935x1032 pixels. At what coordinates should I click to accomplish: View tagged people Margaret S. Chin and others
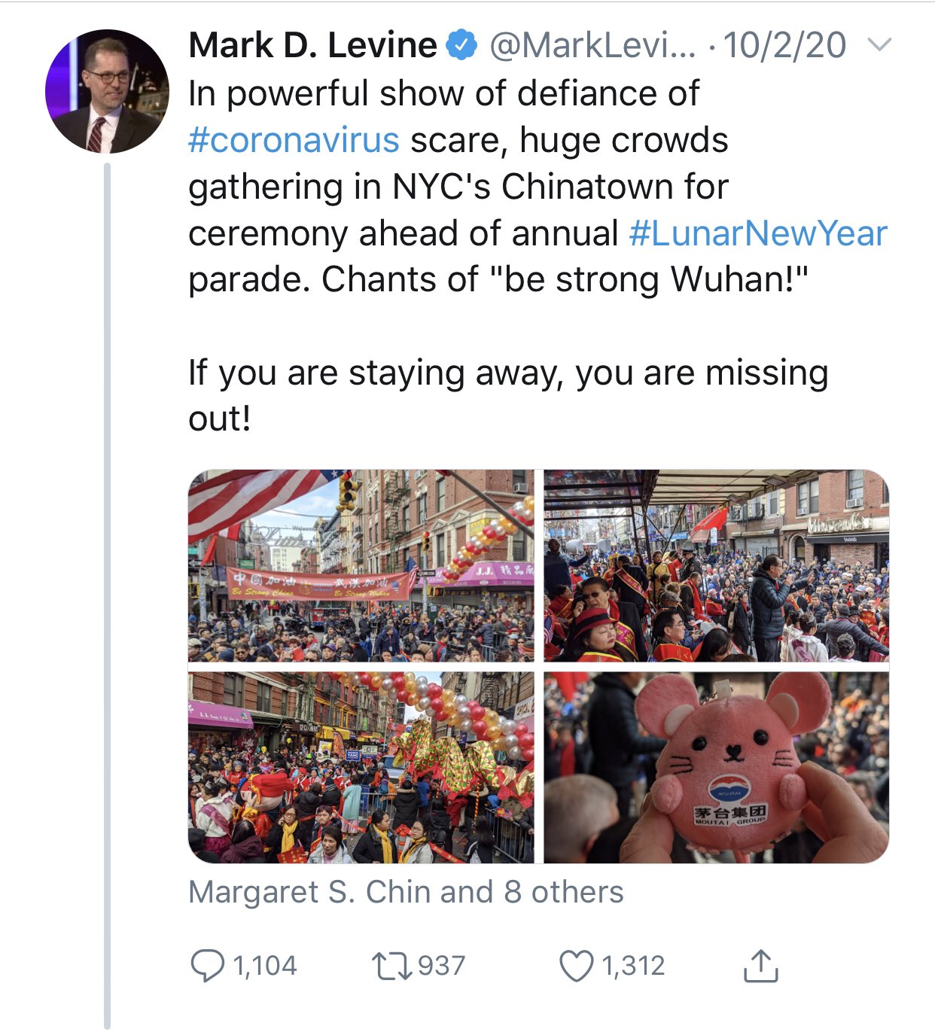[x=406, y=892]
